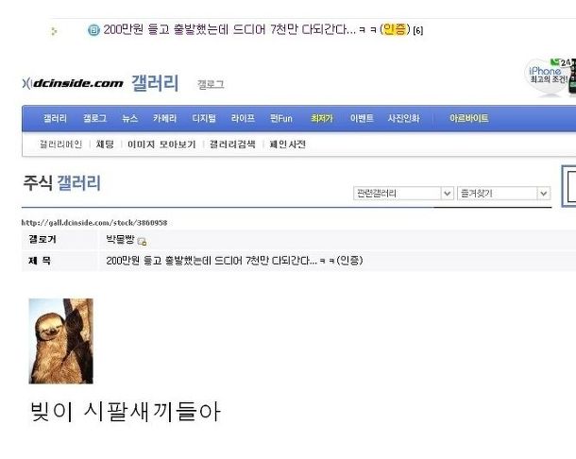
Task: Select the 아르바이트 menu item
Action: click(468, 118)
